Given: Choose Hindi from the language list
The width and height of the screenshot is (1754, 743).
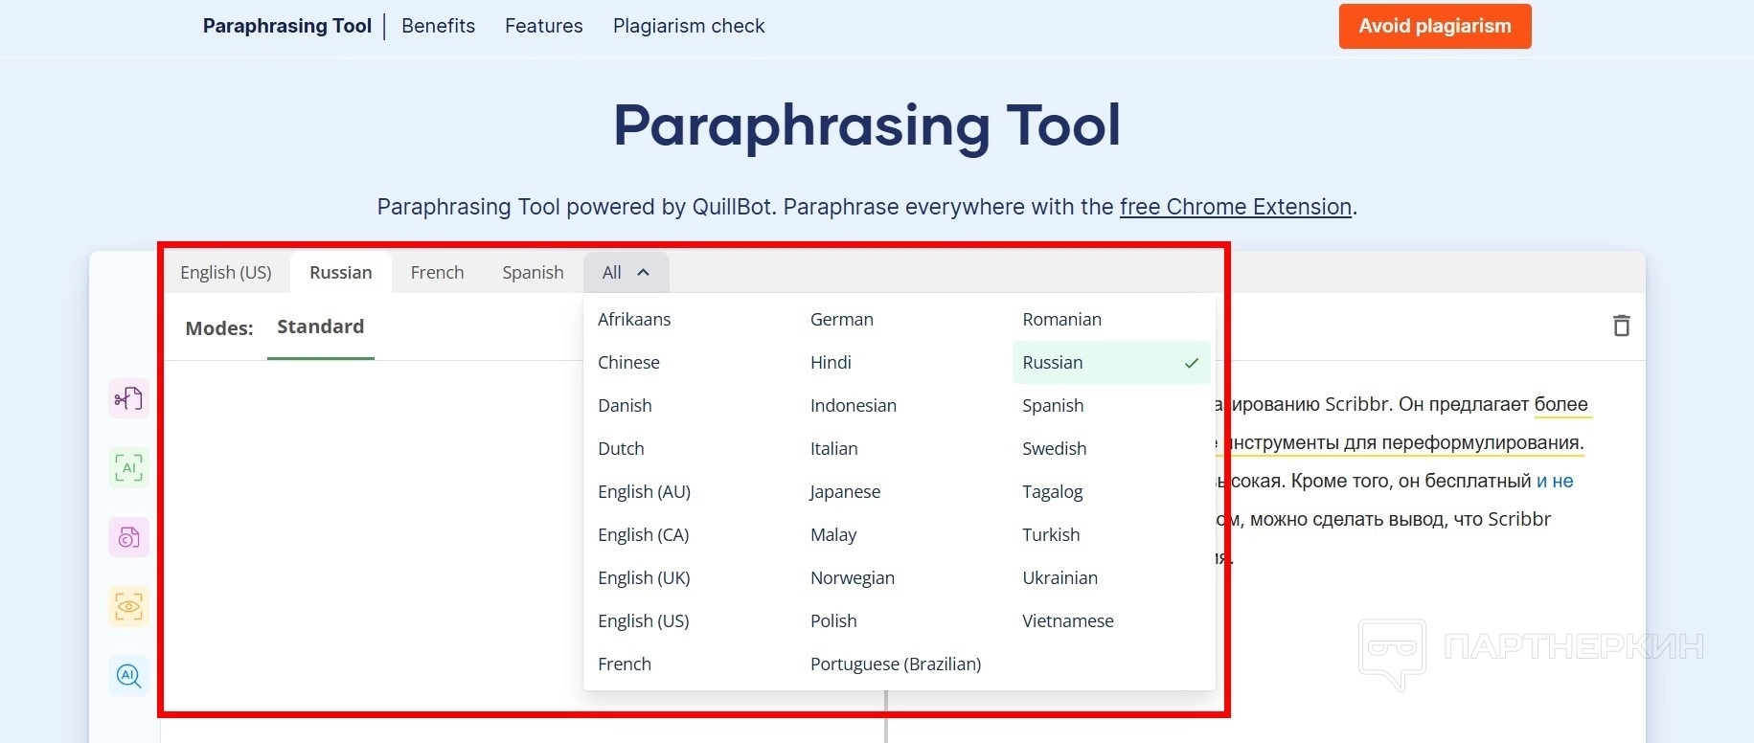Looking at the screenshot, I should point(831,362).
